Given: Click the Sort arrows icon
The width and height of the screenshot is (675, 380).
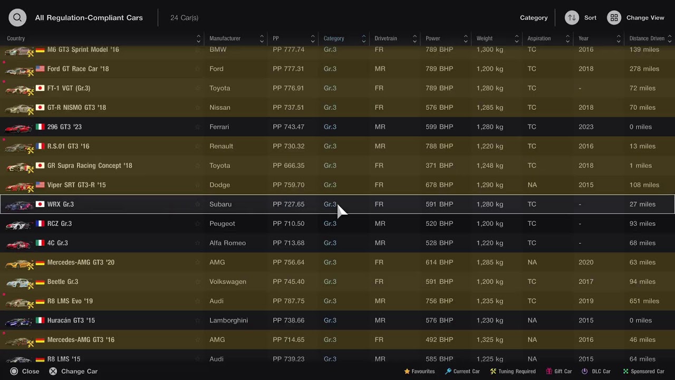Looking at the screenshot, I should tap(572, 17).
